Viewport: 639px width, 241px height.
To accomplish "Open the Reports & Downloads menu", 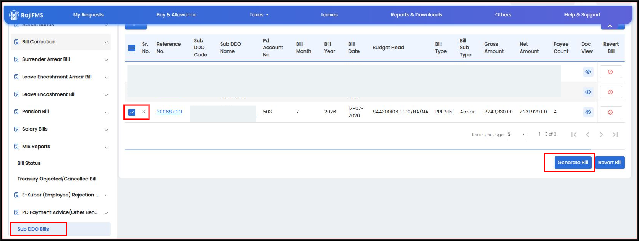I will pyautogui.click(x=416, y=15).
